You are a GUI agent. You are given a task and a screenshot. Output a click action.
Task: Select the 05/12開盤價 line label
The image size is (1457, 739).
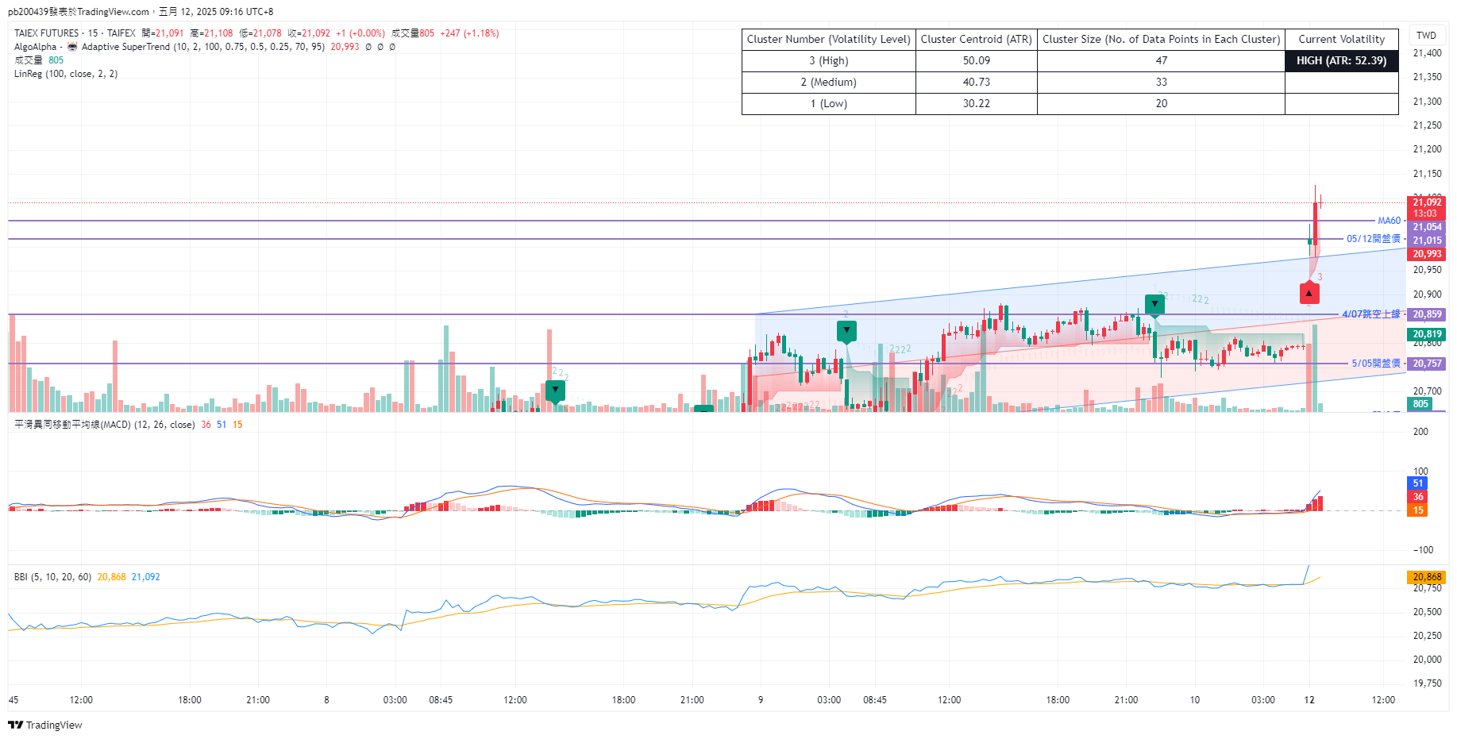pos(1373,239)
